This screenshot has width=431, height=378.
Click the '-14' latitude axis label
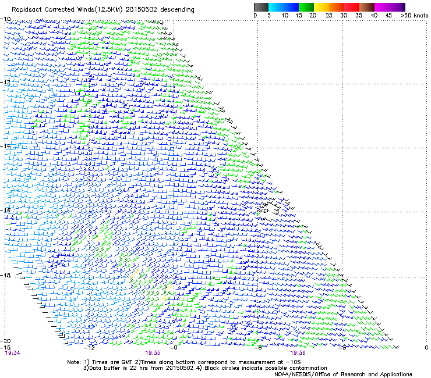click(5, 146)
